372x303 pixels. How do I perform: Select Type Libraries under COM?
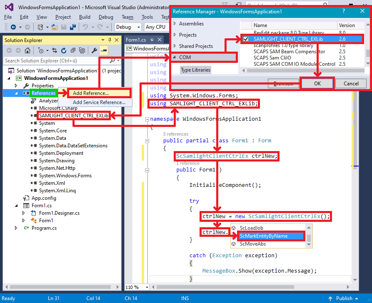(195, 70)
